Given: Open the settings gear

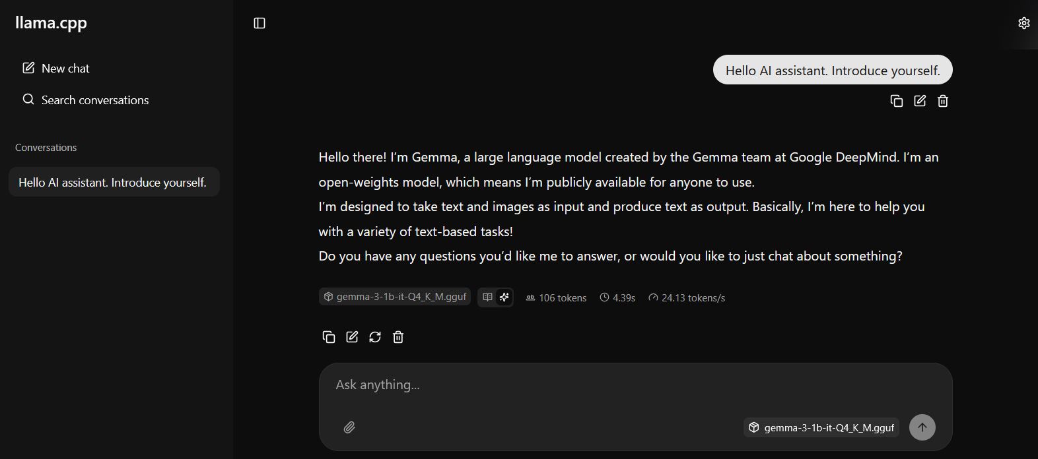Looking at the screenshot, I should tap(1023, 23).
